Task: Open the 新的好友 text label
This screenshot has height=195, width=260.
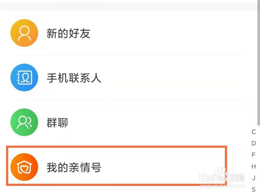Action: (68, 33)
